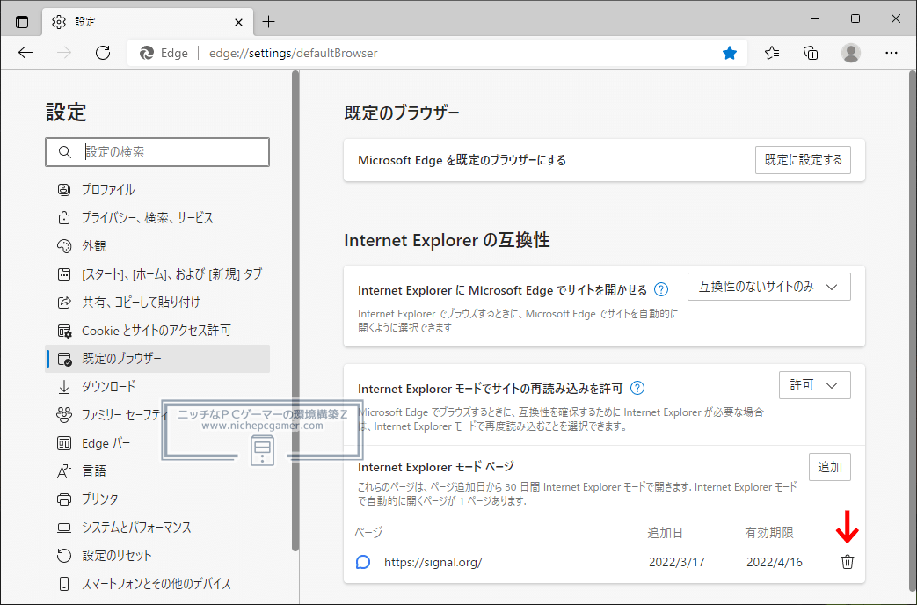
Task: Toggle the favorite star in address bar
Action: point(729,54)
